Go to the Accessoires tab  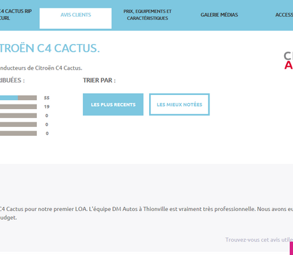284,15
